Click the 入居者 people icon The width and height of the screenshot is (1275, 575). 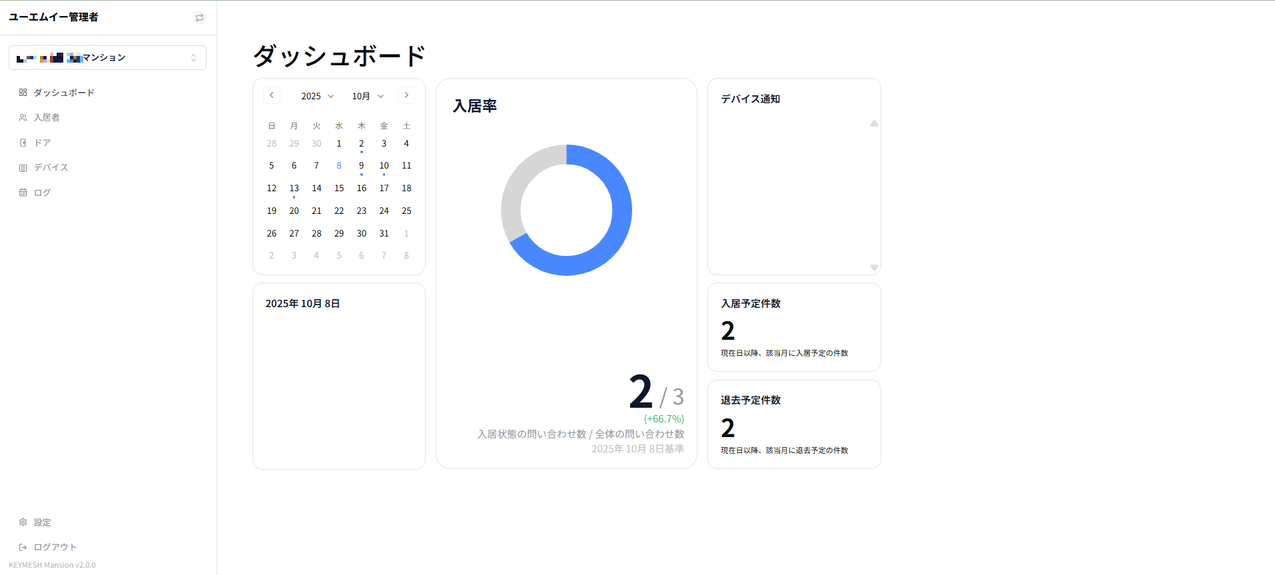click(23, 117)
